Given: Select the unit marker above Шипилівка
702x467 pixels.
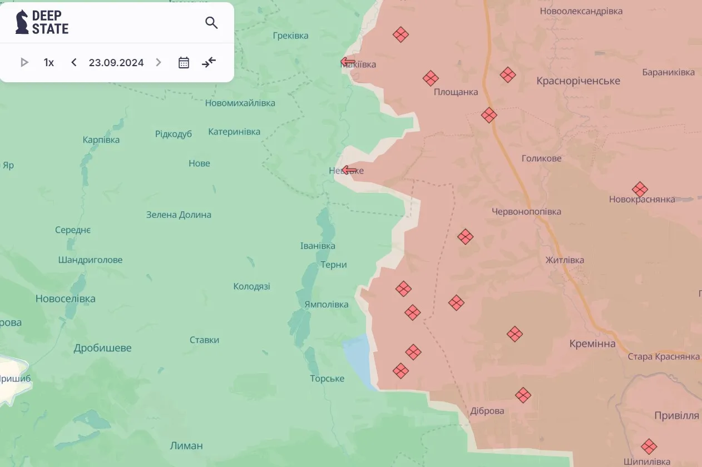Looking at the screenshot, I should coord(649,446).
